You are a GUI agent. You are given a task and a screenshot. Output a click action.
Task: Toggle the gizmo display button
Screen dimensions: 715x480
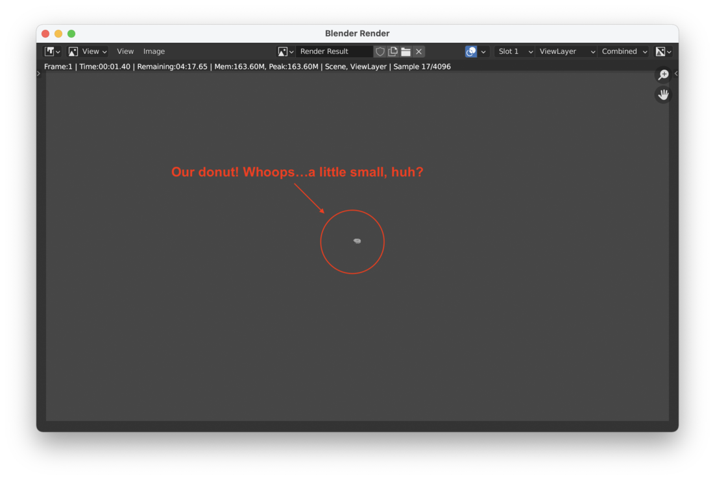pos(471,51)
